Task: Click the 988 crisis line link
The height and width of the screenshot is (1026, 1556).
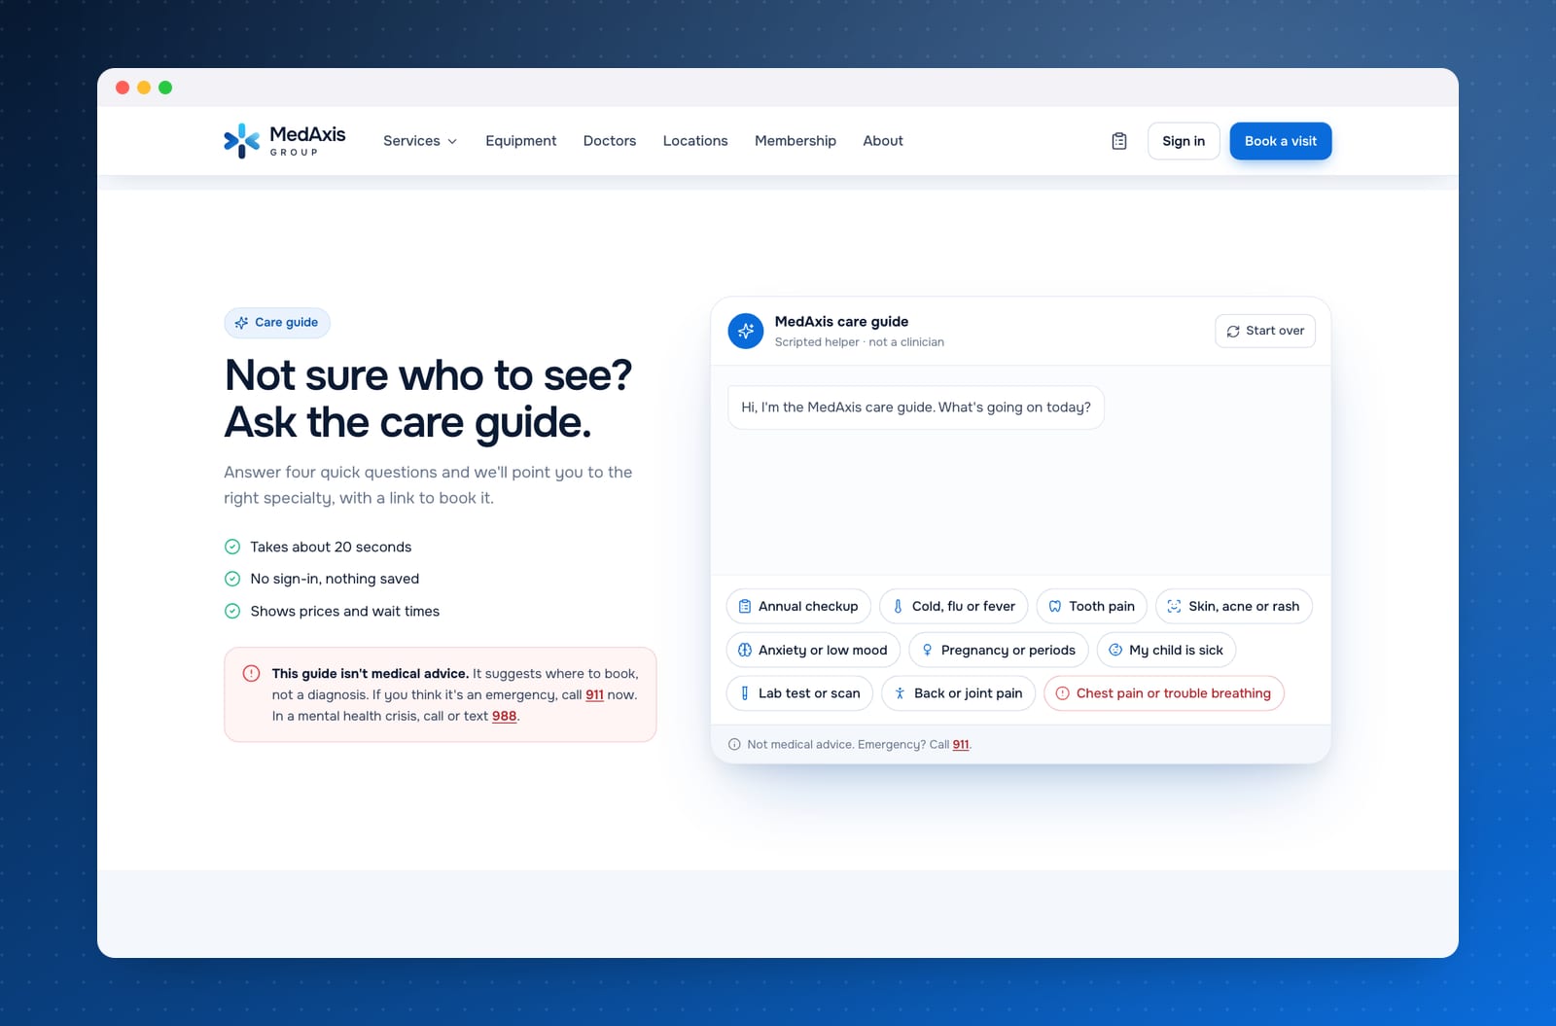Action: [x=504, y=717]
